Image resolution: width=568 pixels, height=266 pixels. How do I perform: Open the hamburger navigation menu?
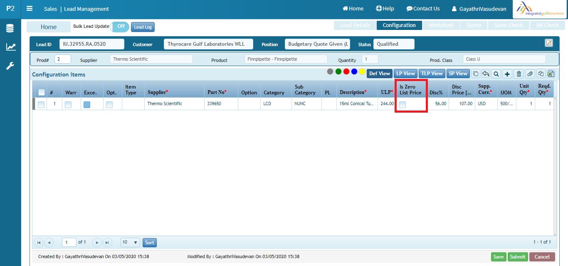(x=30, y=9)
